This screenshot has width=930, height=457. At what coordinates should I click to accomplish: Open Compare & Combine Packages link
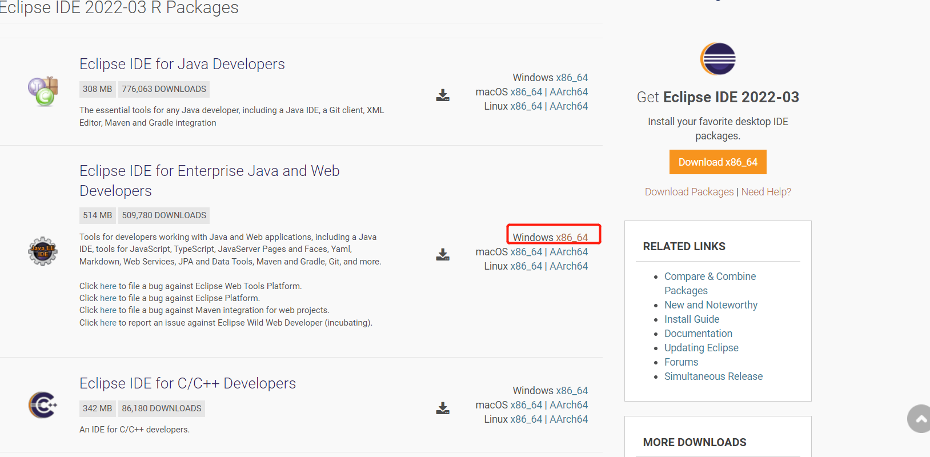(x=710, y=283)
